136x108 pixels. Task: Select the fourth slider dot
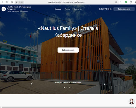coord(72,88)
